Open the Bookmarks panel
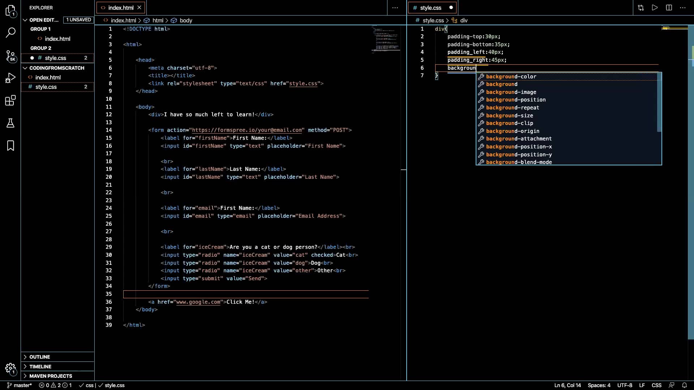The width and height of the screenshot is (694, 390). click(10, 146)
